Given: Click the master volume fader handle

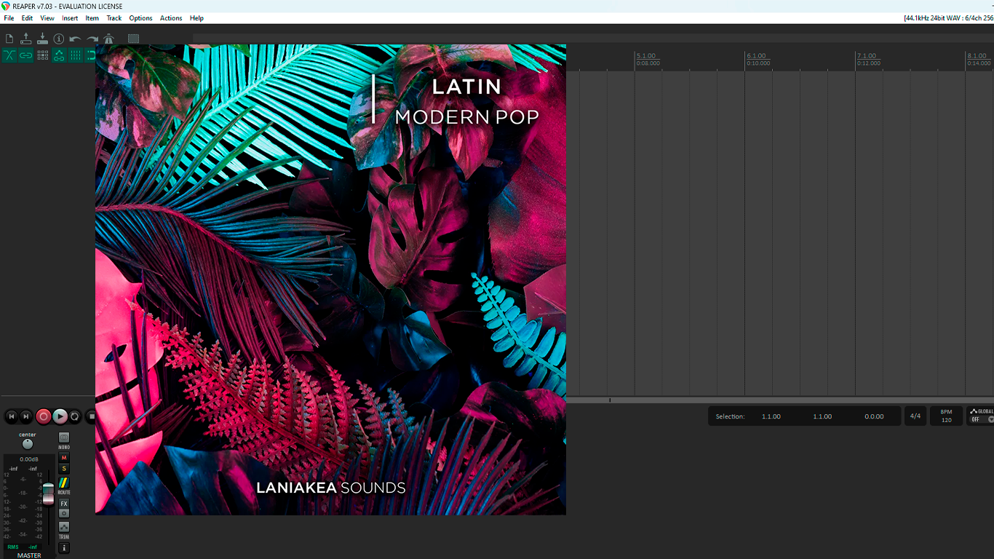Looking at the screenshot, I should click(48, 493).
